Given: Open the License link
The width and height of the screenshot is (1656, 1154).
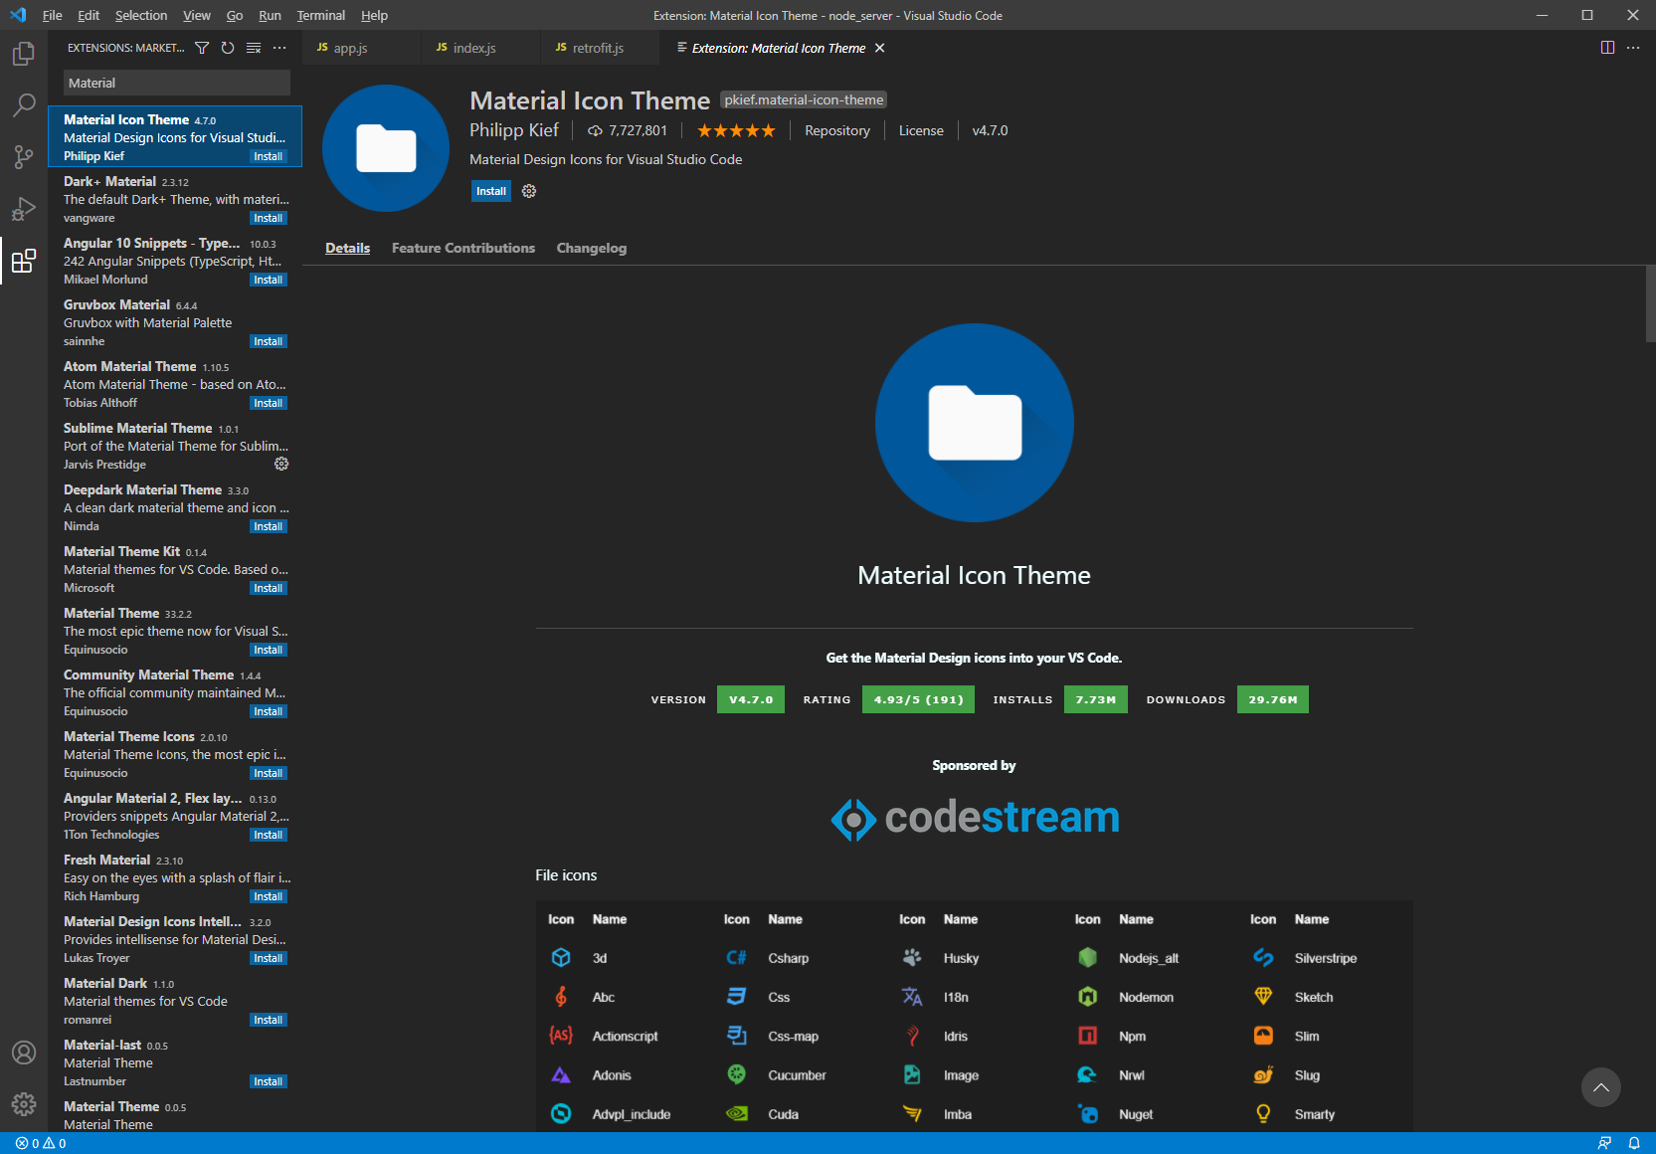Looking at the screenshot, I should tap(921, 130).
